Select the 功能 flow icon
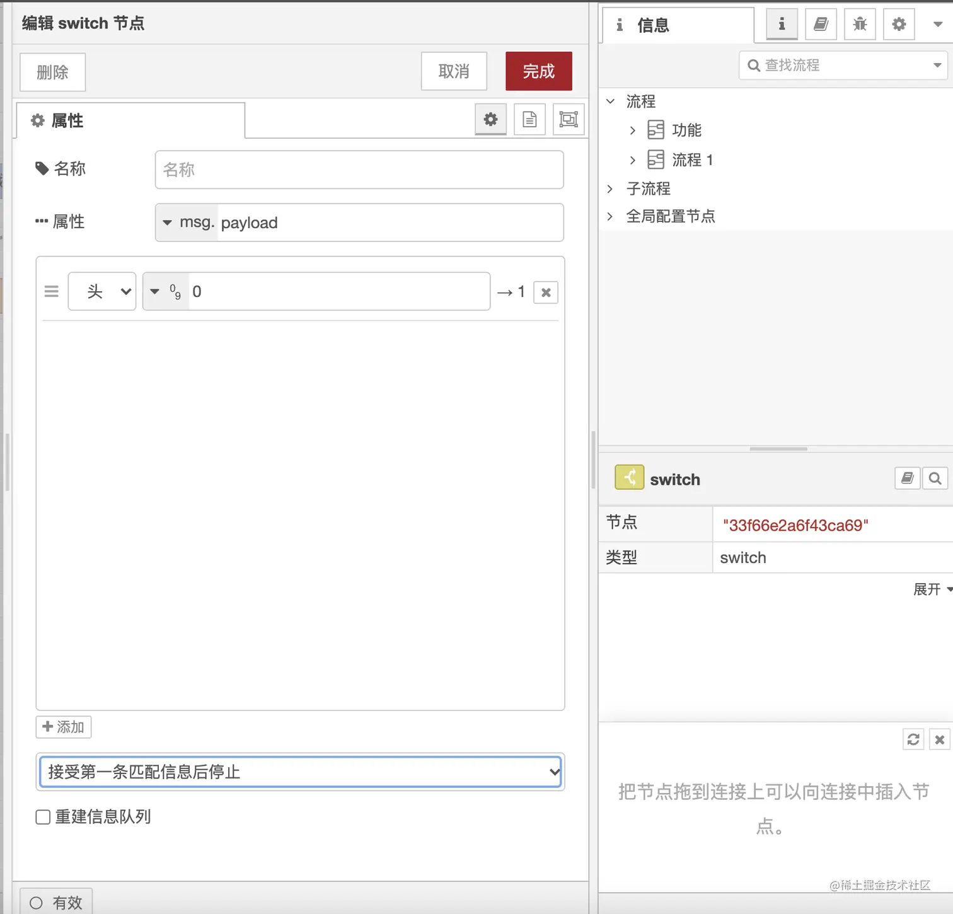This screenshot has width=953, height=914. pos(656,130)
